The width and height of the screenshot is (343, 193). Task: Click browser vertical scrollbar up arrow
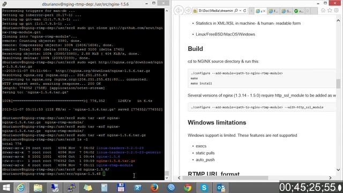[338, 20]
